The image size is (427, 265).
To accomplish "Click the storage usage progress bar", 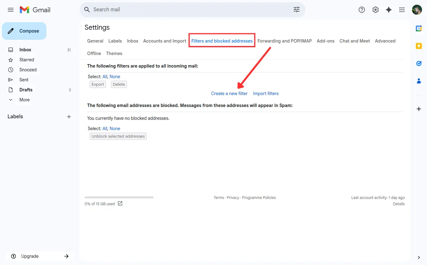I will pyautogui.click(x=119, y=197).
